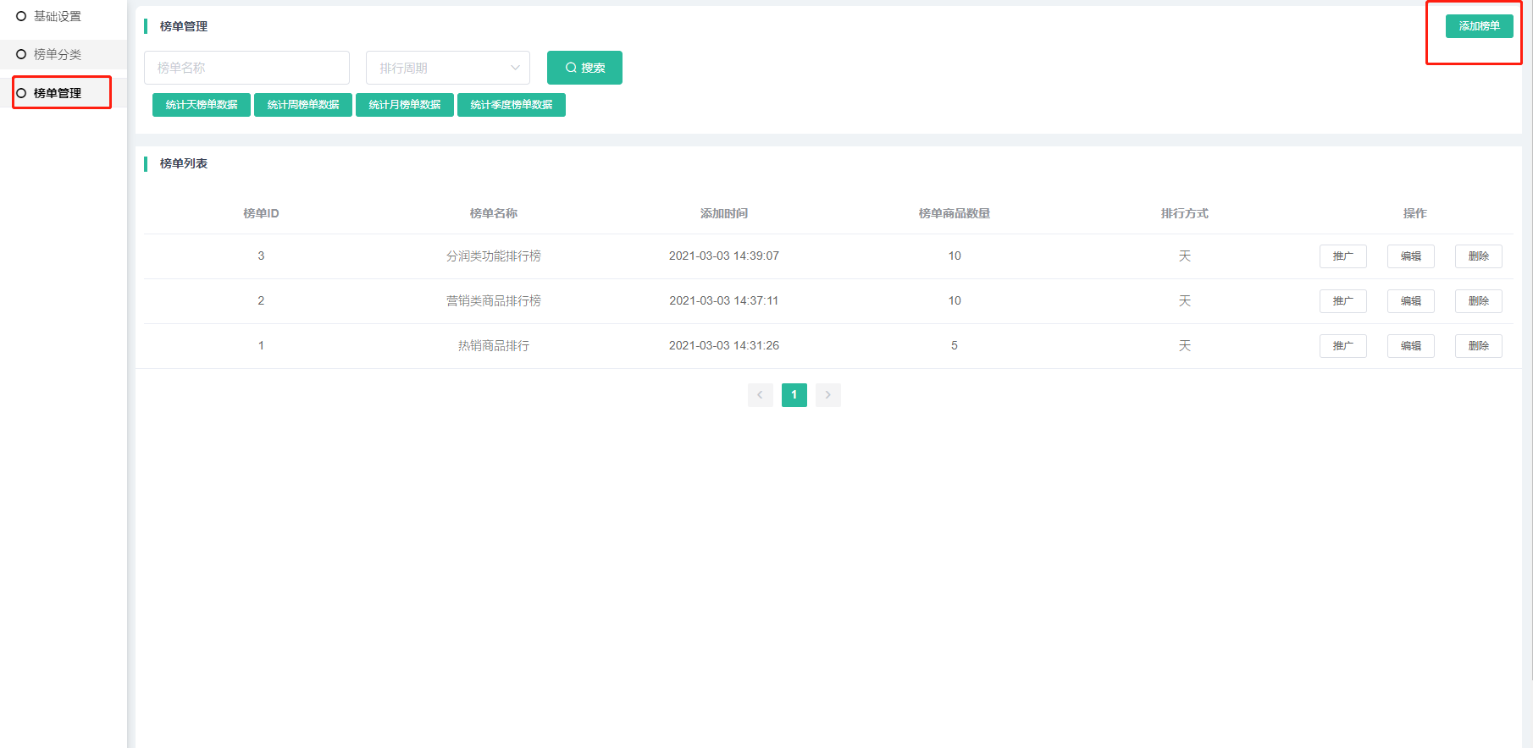Click 统计季度榜单数据 button
Image resolution: width=1533 pixels, height=748 pixels.
tap(512, 105)
